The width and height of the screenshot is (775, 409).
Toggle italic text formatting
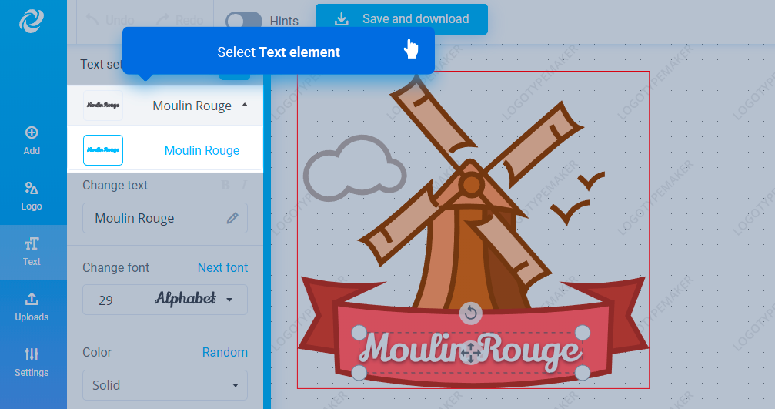click(244, 185)
